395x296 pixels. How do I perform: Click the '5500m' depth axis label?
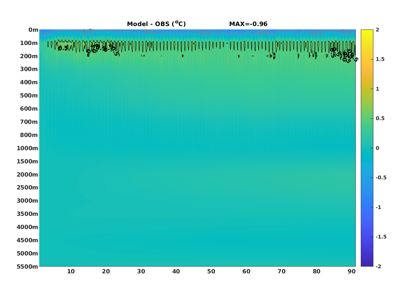27,266
